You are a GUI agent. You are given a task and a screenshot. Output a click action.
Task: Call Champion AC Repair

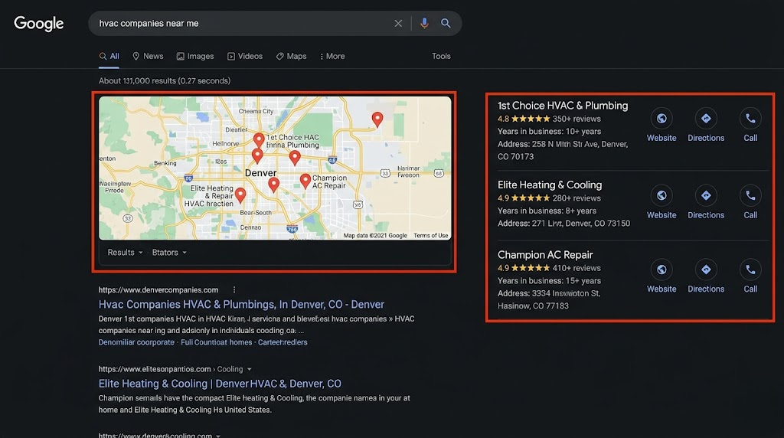click(x=750, y=277)
